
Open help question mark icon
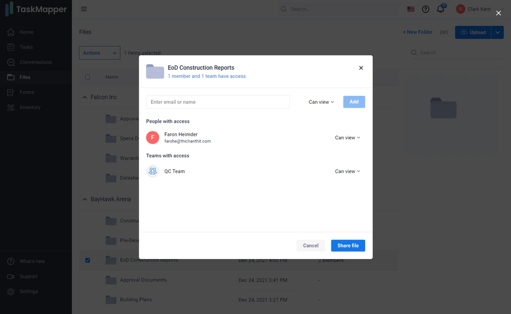click(x=426, y=9)
